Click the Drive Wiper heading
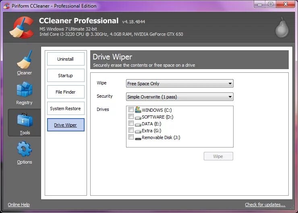Image resolution: width=298 pixels, height=213 pixels. tap(112, 57)
